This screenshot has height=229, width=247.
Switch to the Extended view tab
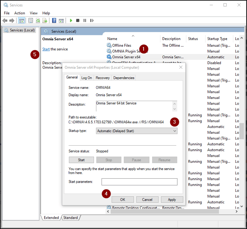pyautogui.click(x=51, y=217)
